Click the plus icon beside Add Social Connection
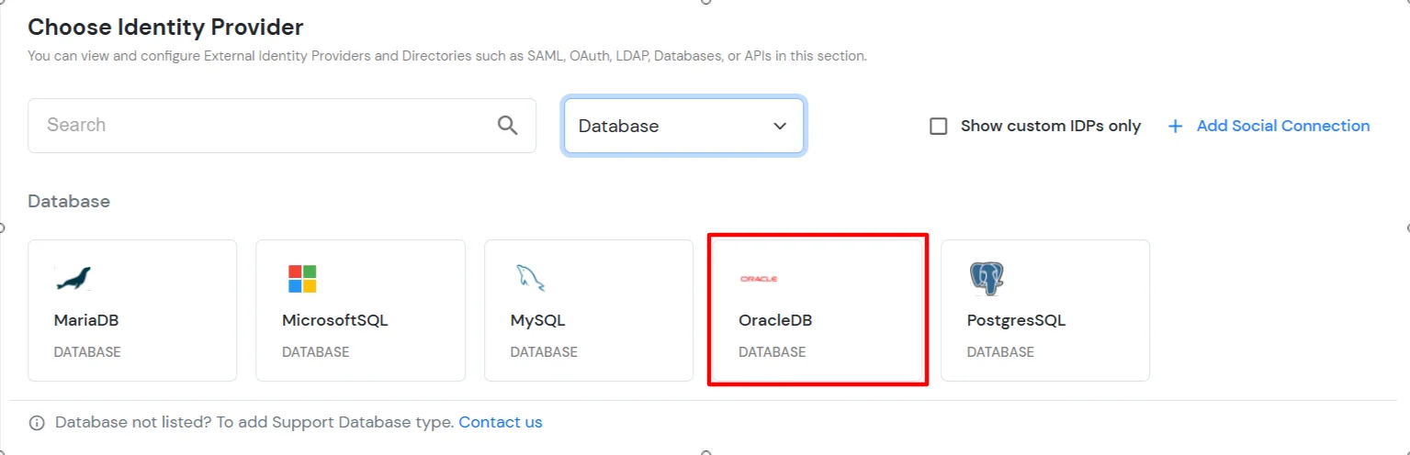 (1175, 126)
